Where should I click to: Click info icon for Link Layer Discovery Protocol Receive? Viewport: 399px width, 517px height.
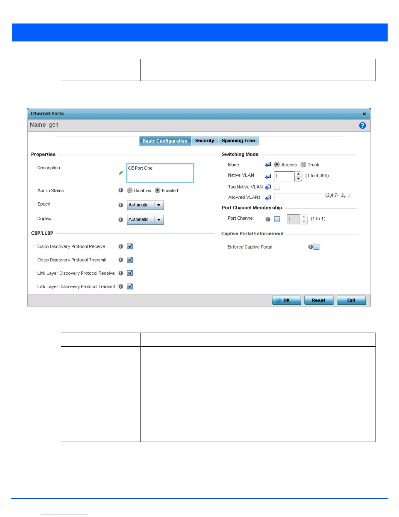(121, 273)
